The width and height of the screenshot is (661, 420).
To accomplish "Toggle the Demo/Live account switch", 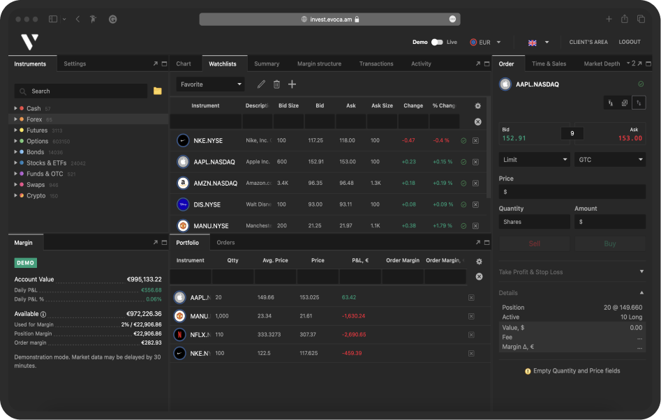I will click(x=437, y=43).
